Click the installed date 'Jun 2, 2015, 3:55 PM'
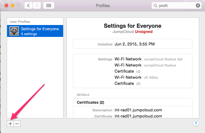 coord(135,44)
